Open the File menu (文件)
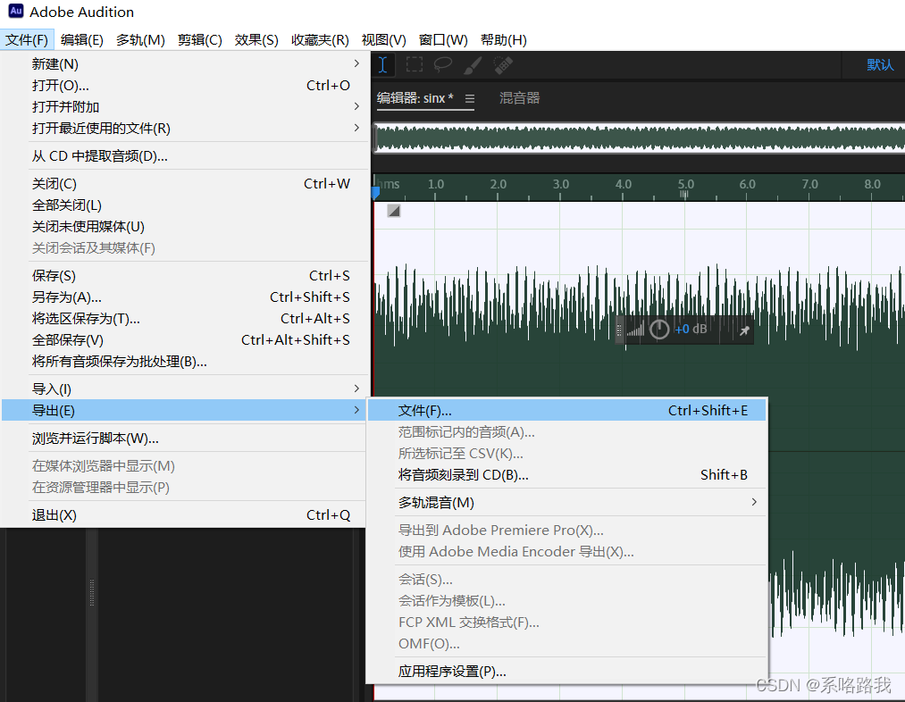 click(27, 40)
